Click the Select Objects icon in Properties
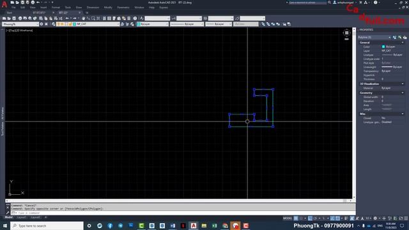409x230 pixels. click(x=400, y=37)
